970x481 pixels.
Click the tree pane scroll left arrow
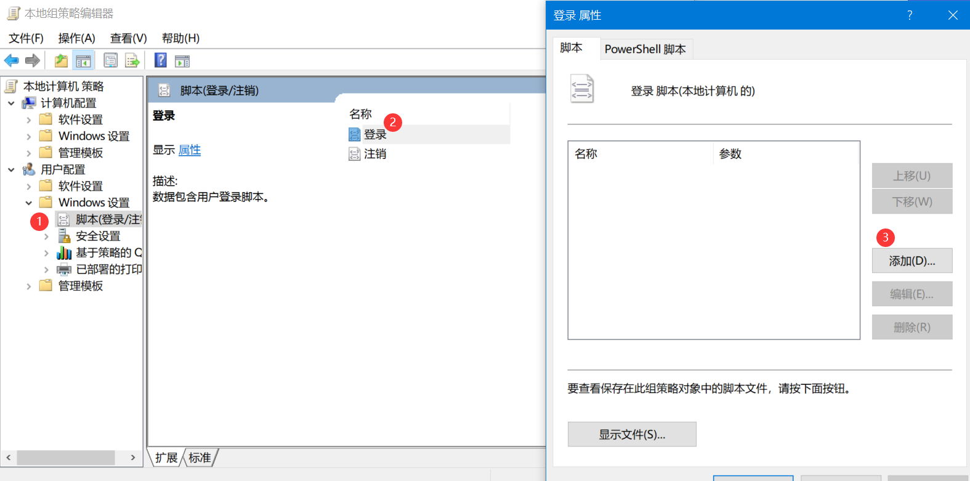tap(9, 458)
